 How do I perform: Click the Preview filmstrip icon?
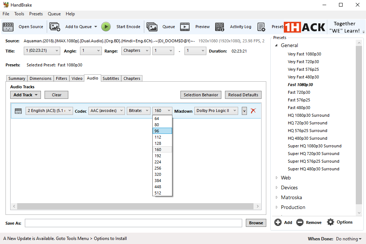[x=185, y=27]
